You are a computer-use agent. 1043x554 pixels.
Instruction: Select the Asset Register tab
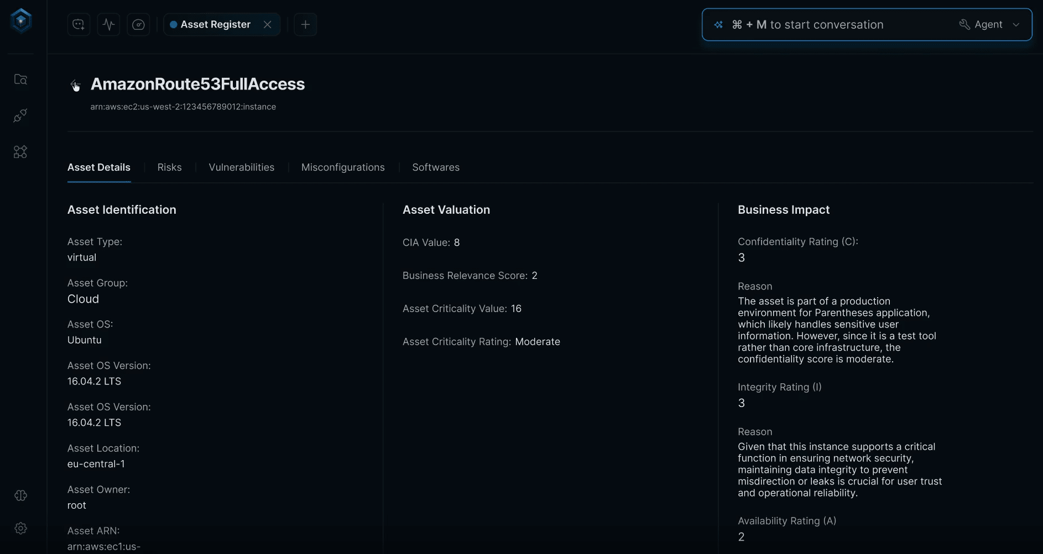(x=215, y=25)
